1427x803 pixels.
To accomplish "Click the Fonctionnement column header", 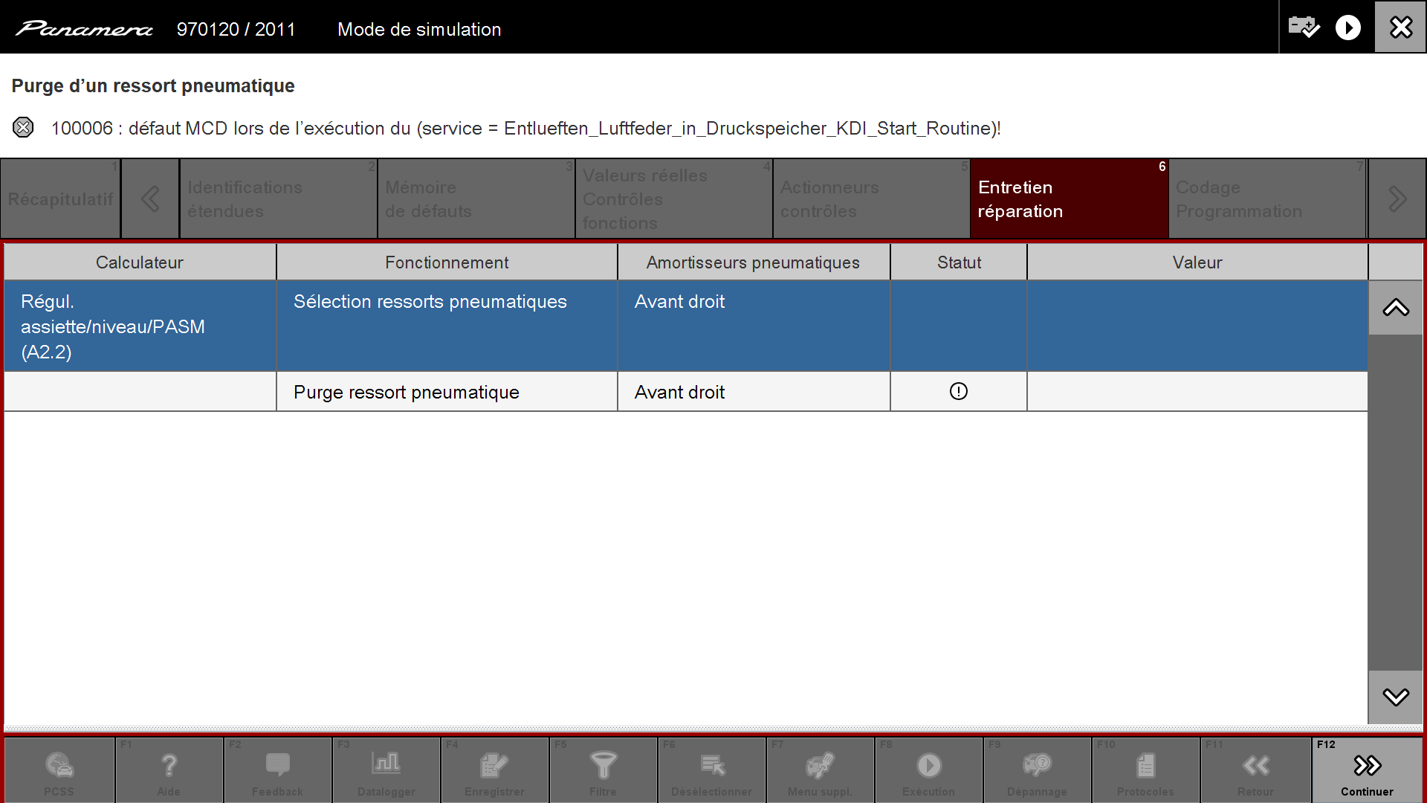I will coord(447,262).
